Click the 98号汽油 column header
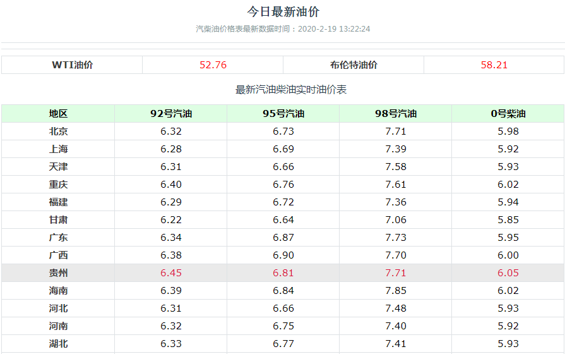Viewport: 565px width, 354px height. 395,114
